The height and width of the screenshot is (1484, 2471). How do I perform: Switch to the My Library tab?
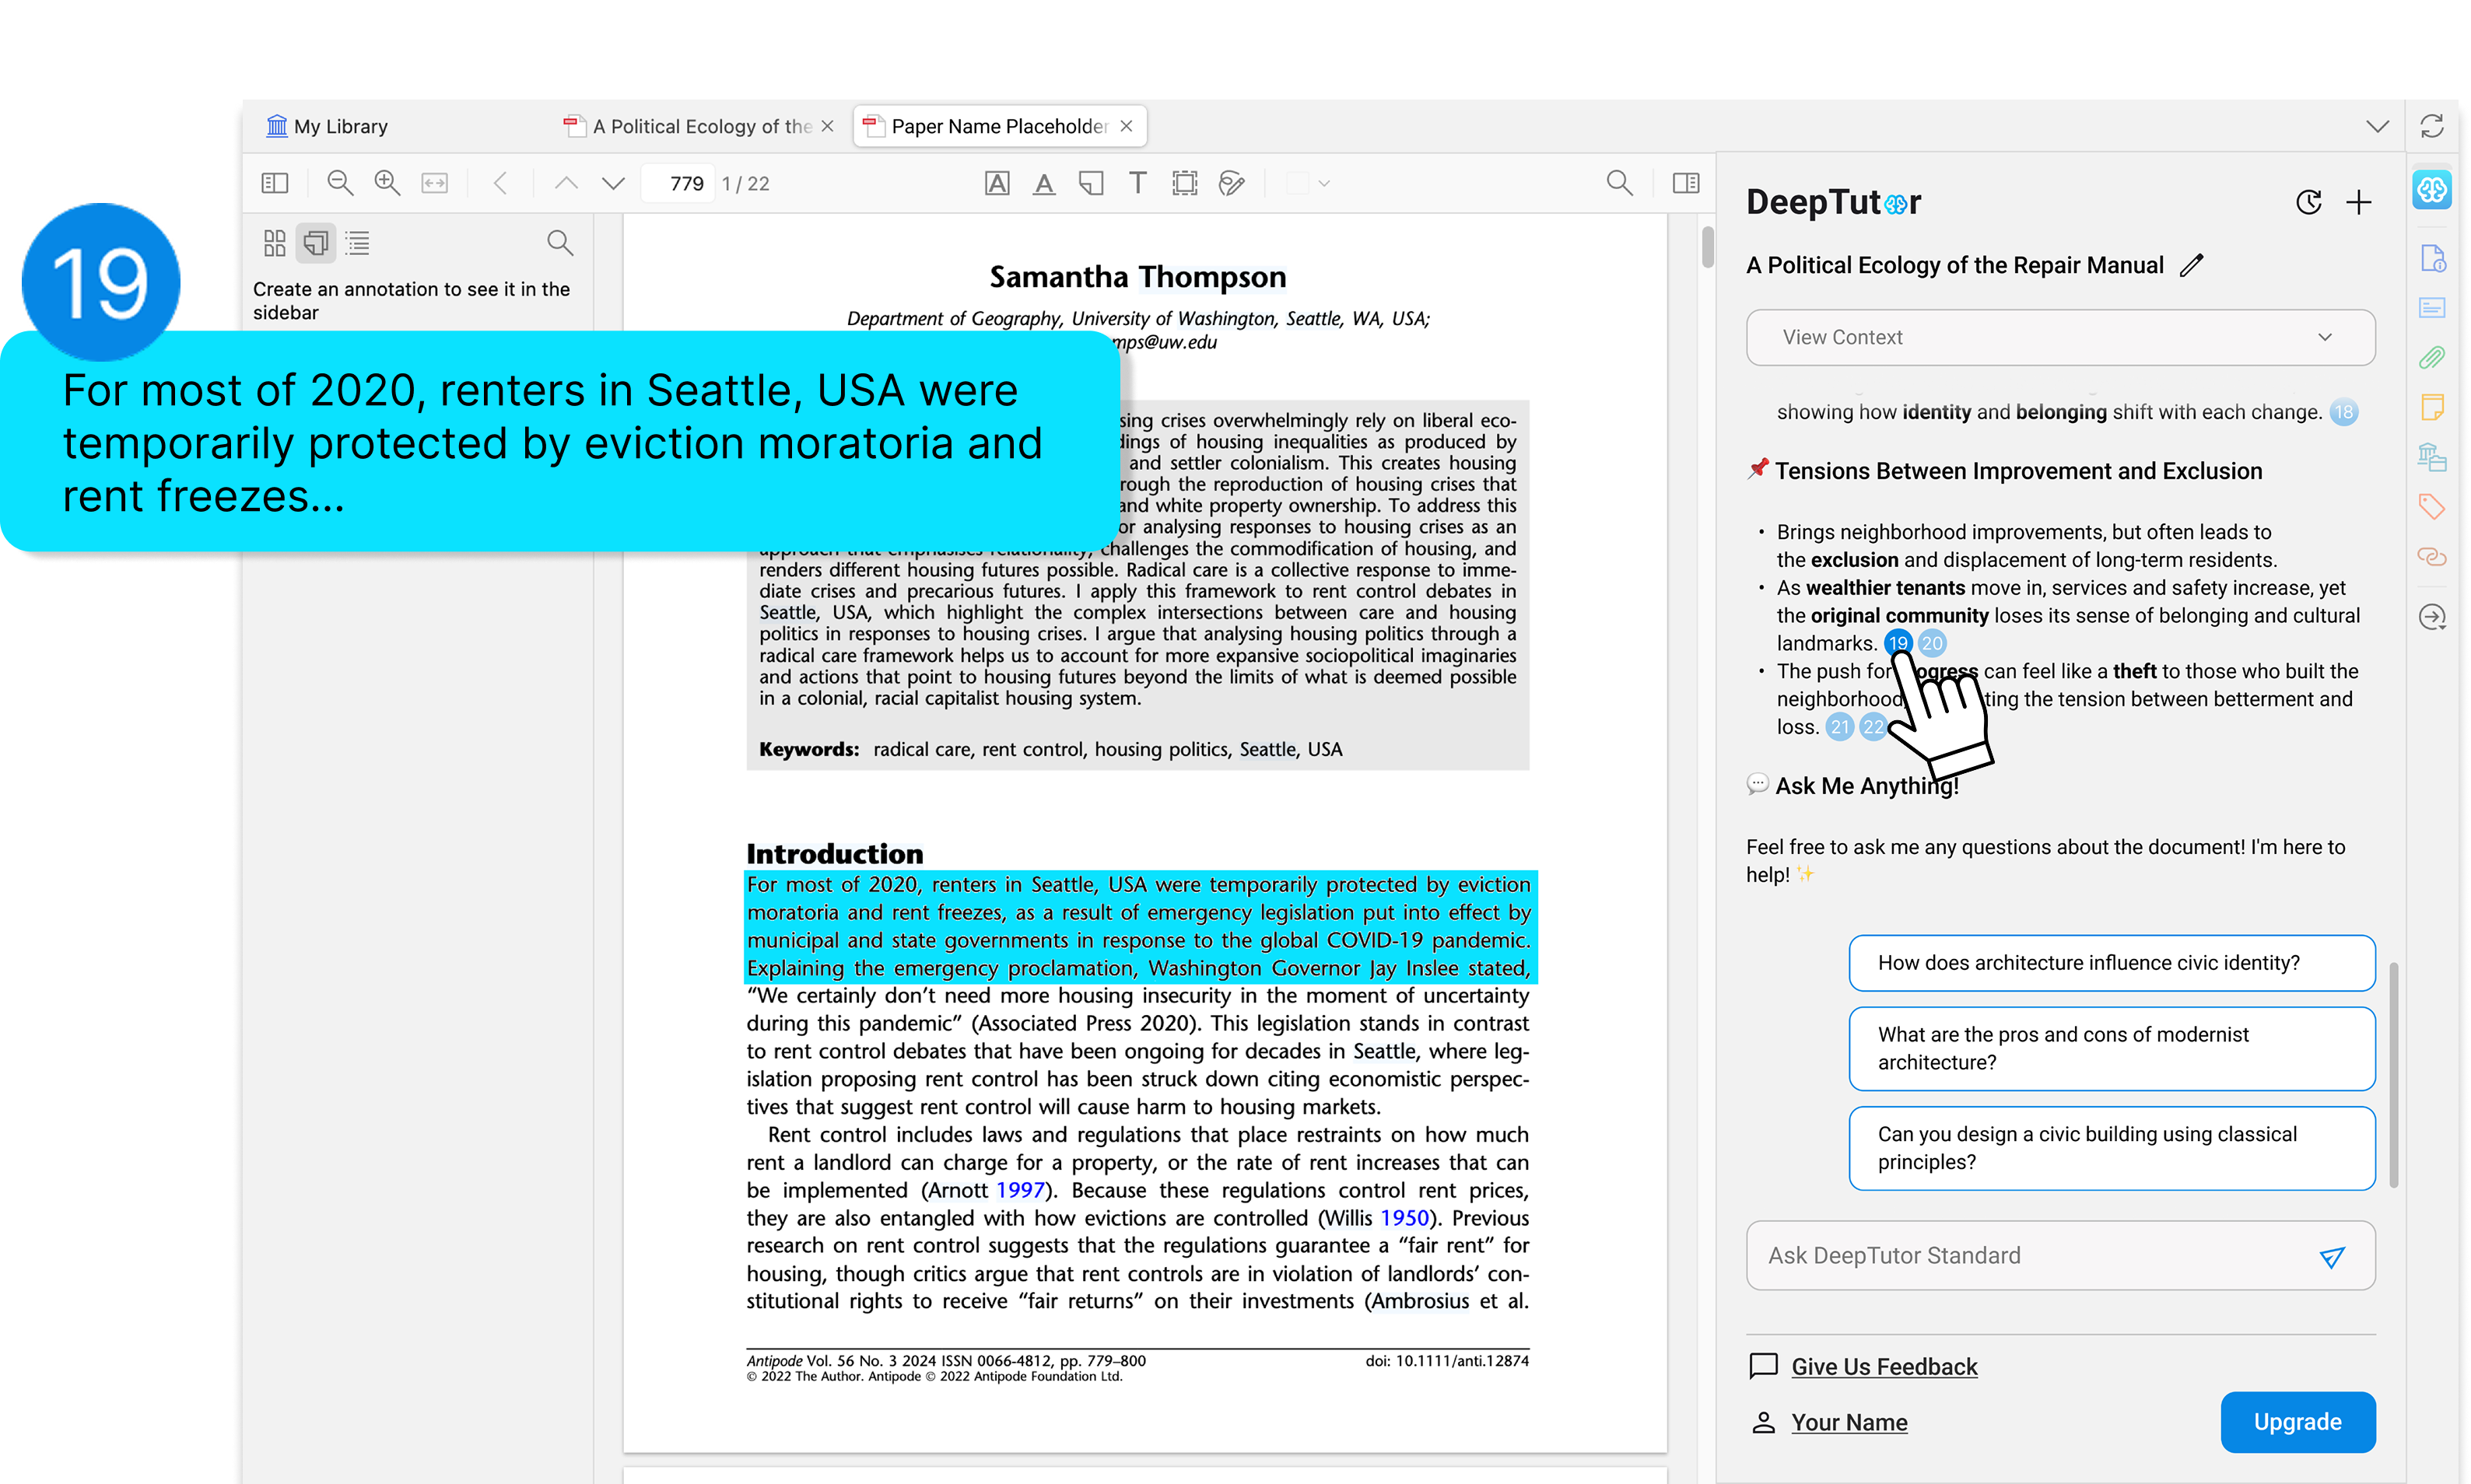pos(327,126)
